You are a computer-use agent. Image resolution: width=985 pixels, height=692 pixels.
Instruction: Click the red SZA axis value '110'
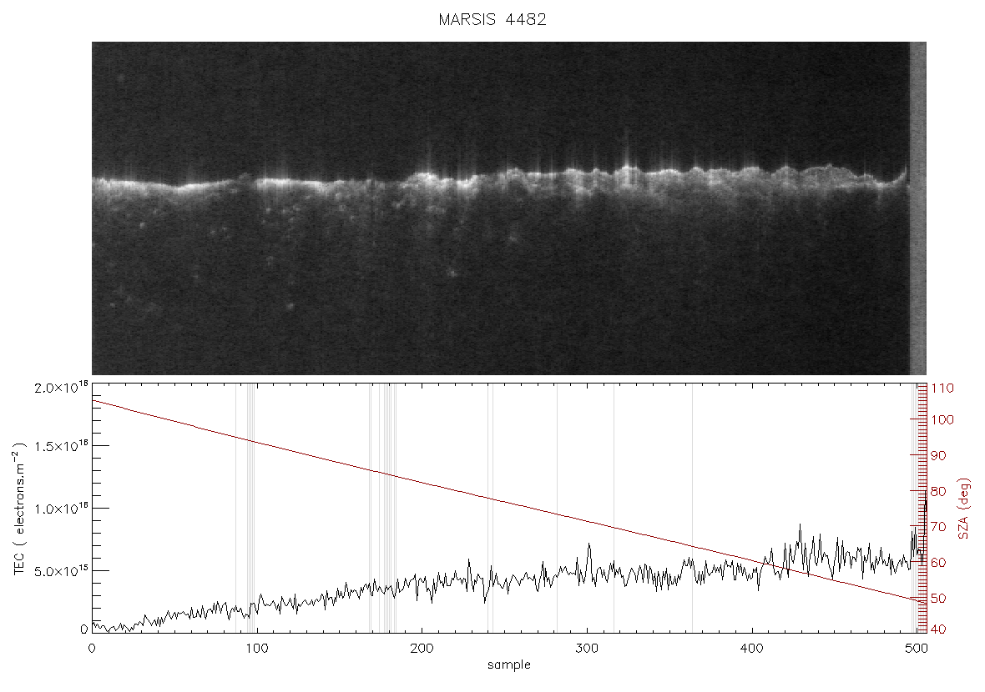pyautogui.click(x=943, y=388)
